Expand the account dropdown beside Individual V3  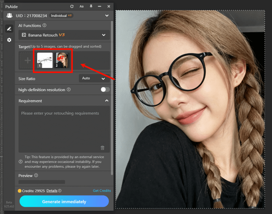(x=107, y=15)
